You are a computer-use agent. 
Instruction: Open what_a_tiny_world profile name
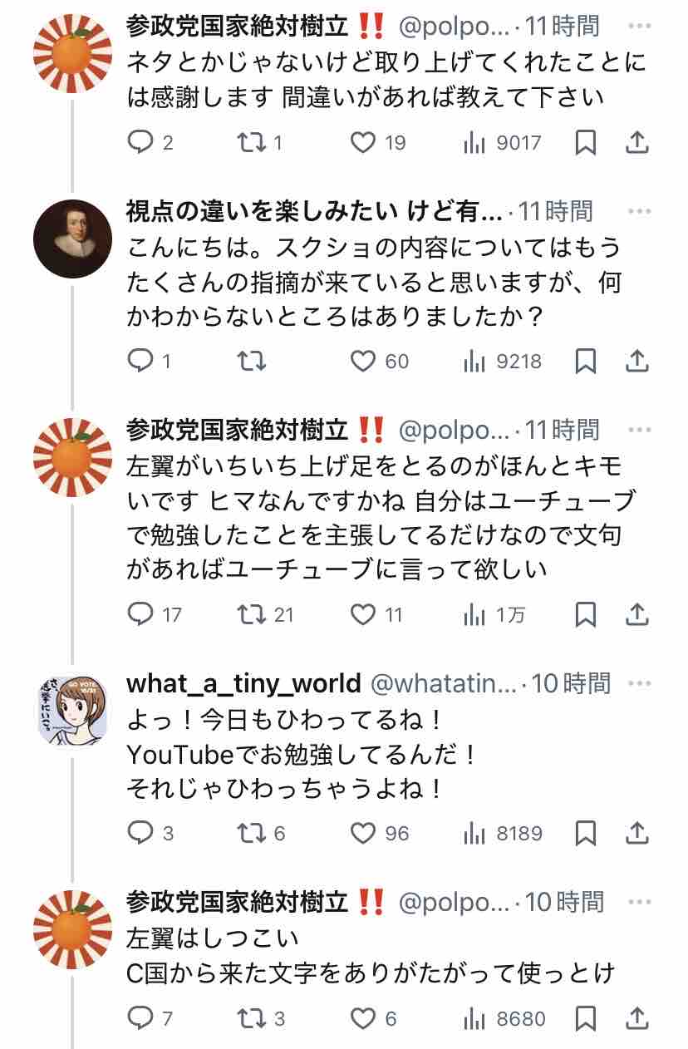pyautogui.click(x=243, y=683)
